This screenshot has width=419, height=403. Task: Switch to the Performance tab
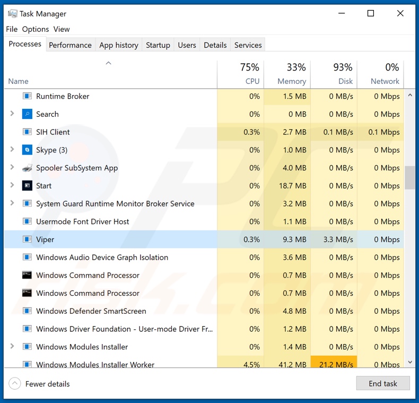pyautogui.click(x=71, y=45)
